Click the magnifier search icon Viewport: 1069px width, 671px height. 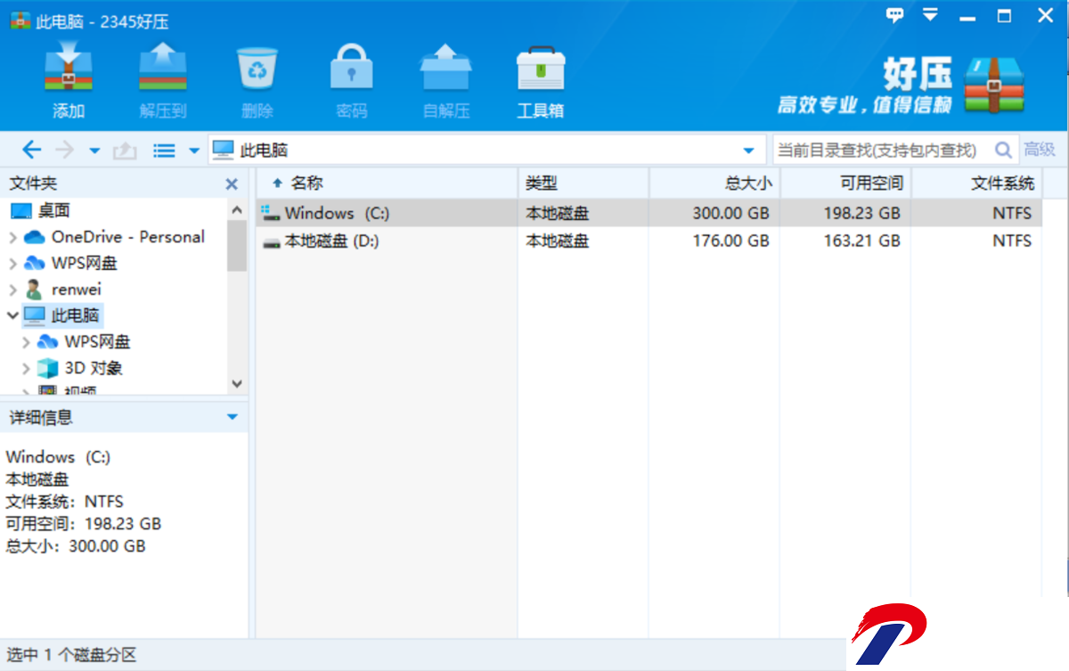pos(1004,150)
